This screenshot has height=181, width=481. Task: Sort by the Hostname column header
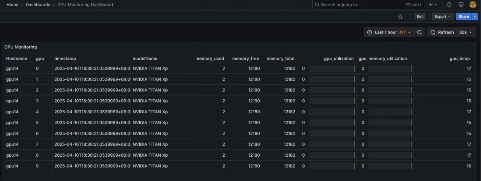(16, 59)
